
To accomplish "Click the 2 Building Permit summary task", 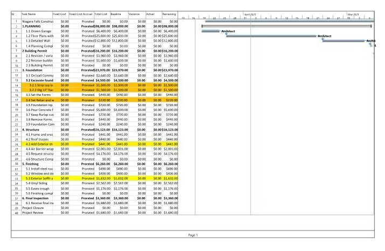I will [x=35, y=51].
